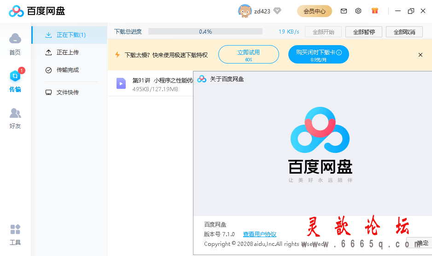Screen dimensions: 432x256
Task: Open the gift box icon
Action: [x=375, y=11]
